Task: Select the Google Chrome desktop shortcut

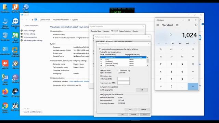Action: pos(5,108)
